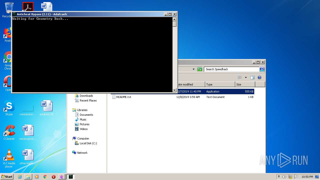The height and width of the screenshot is (180, 320).
Task: Open Windows Media Player from taskbar
Action: tap(37, 177)
